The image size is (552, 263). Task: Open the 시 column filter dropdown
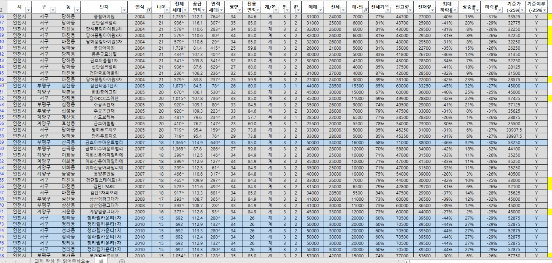coord(28,10)
